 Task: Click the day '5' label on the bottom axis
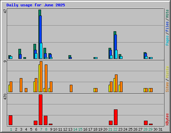(31, 129)
